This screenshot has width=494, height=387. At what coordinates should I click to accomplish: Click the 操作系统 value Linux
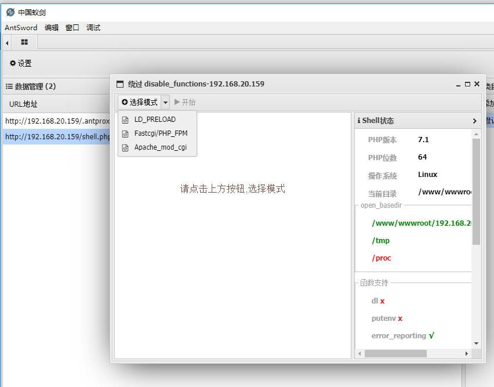[x=427, y=174]
